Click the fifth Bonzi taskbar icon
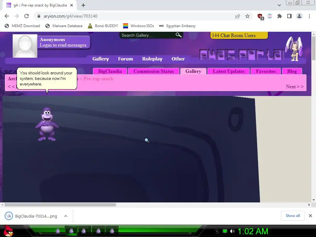The image size is (316, 237). click(x=112, y=231)
